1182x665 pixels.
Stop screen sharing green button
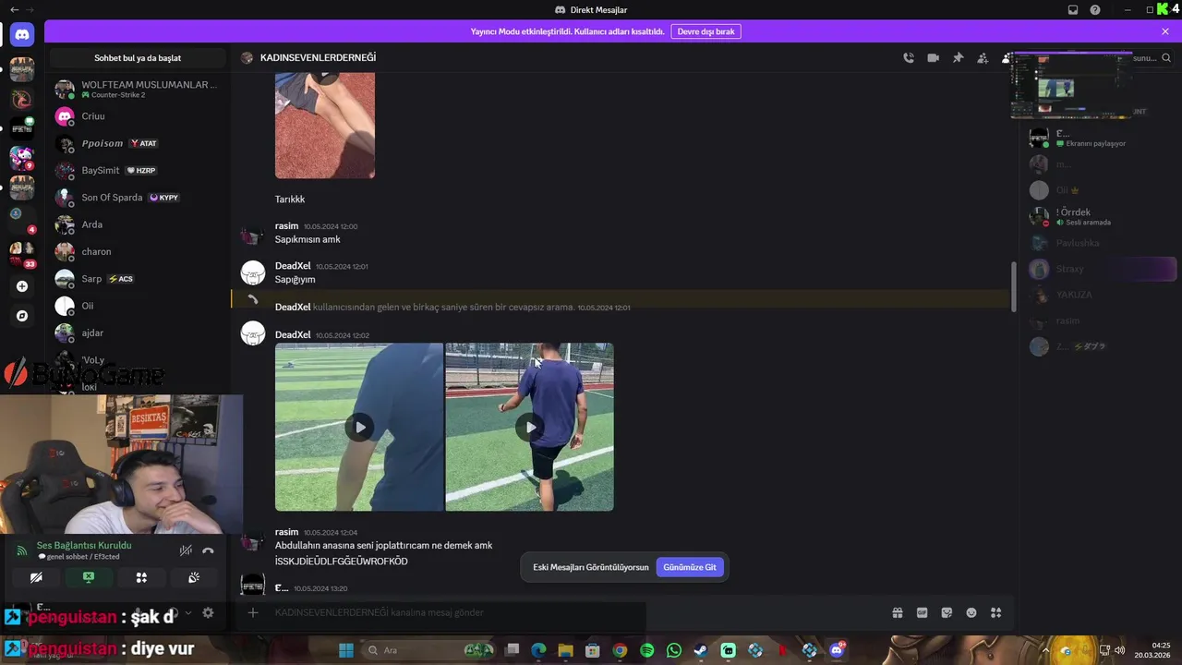89,577
